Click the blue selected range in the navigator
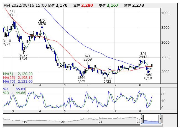The image size is (181, 130). click(151, 121)
